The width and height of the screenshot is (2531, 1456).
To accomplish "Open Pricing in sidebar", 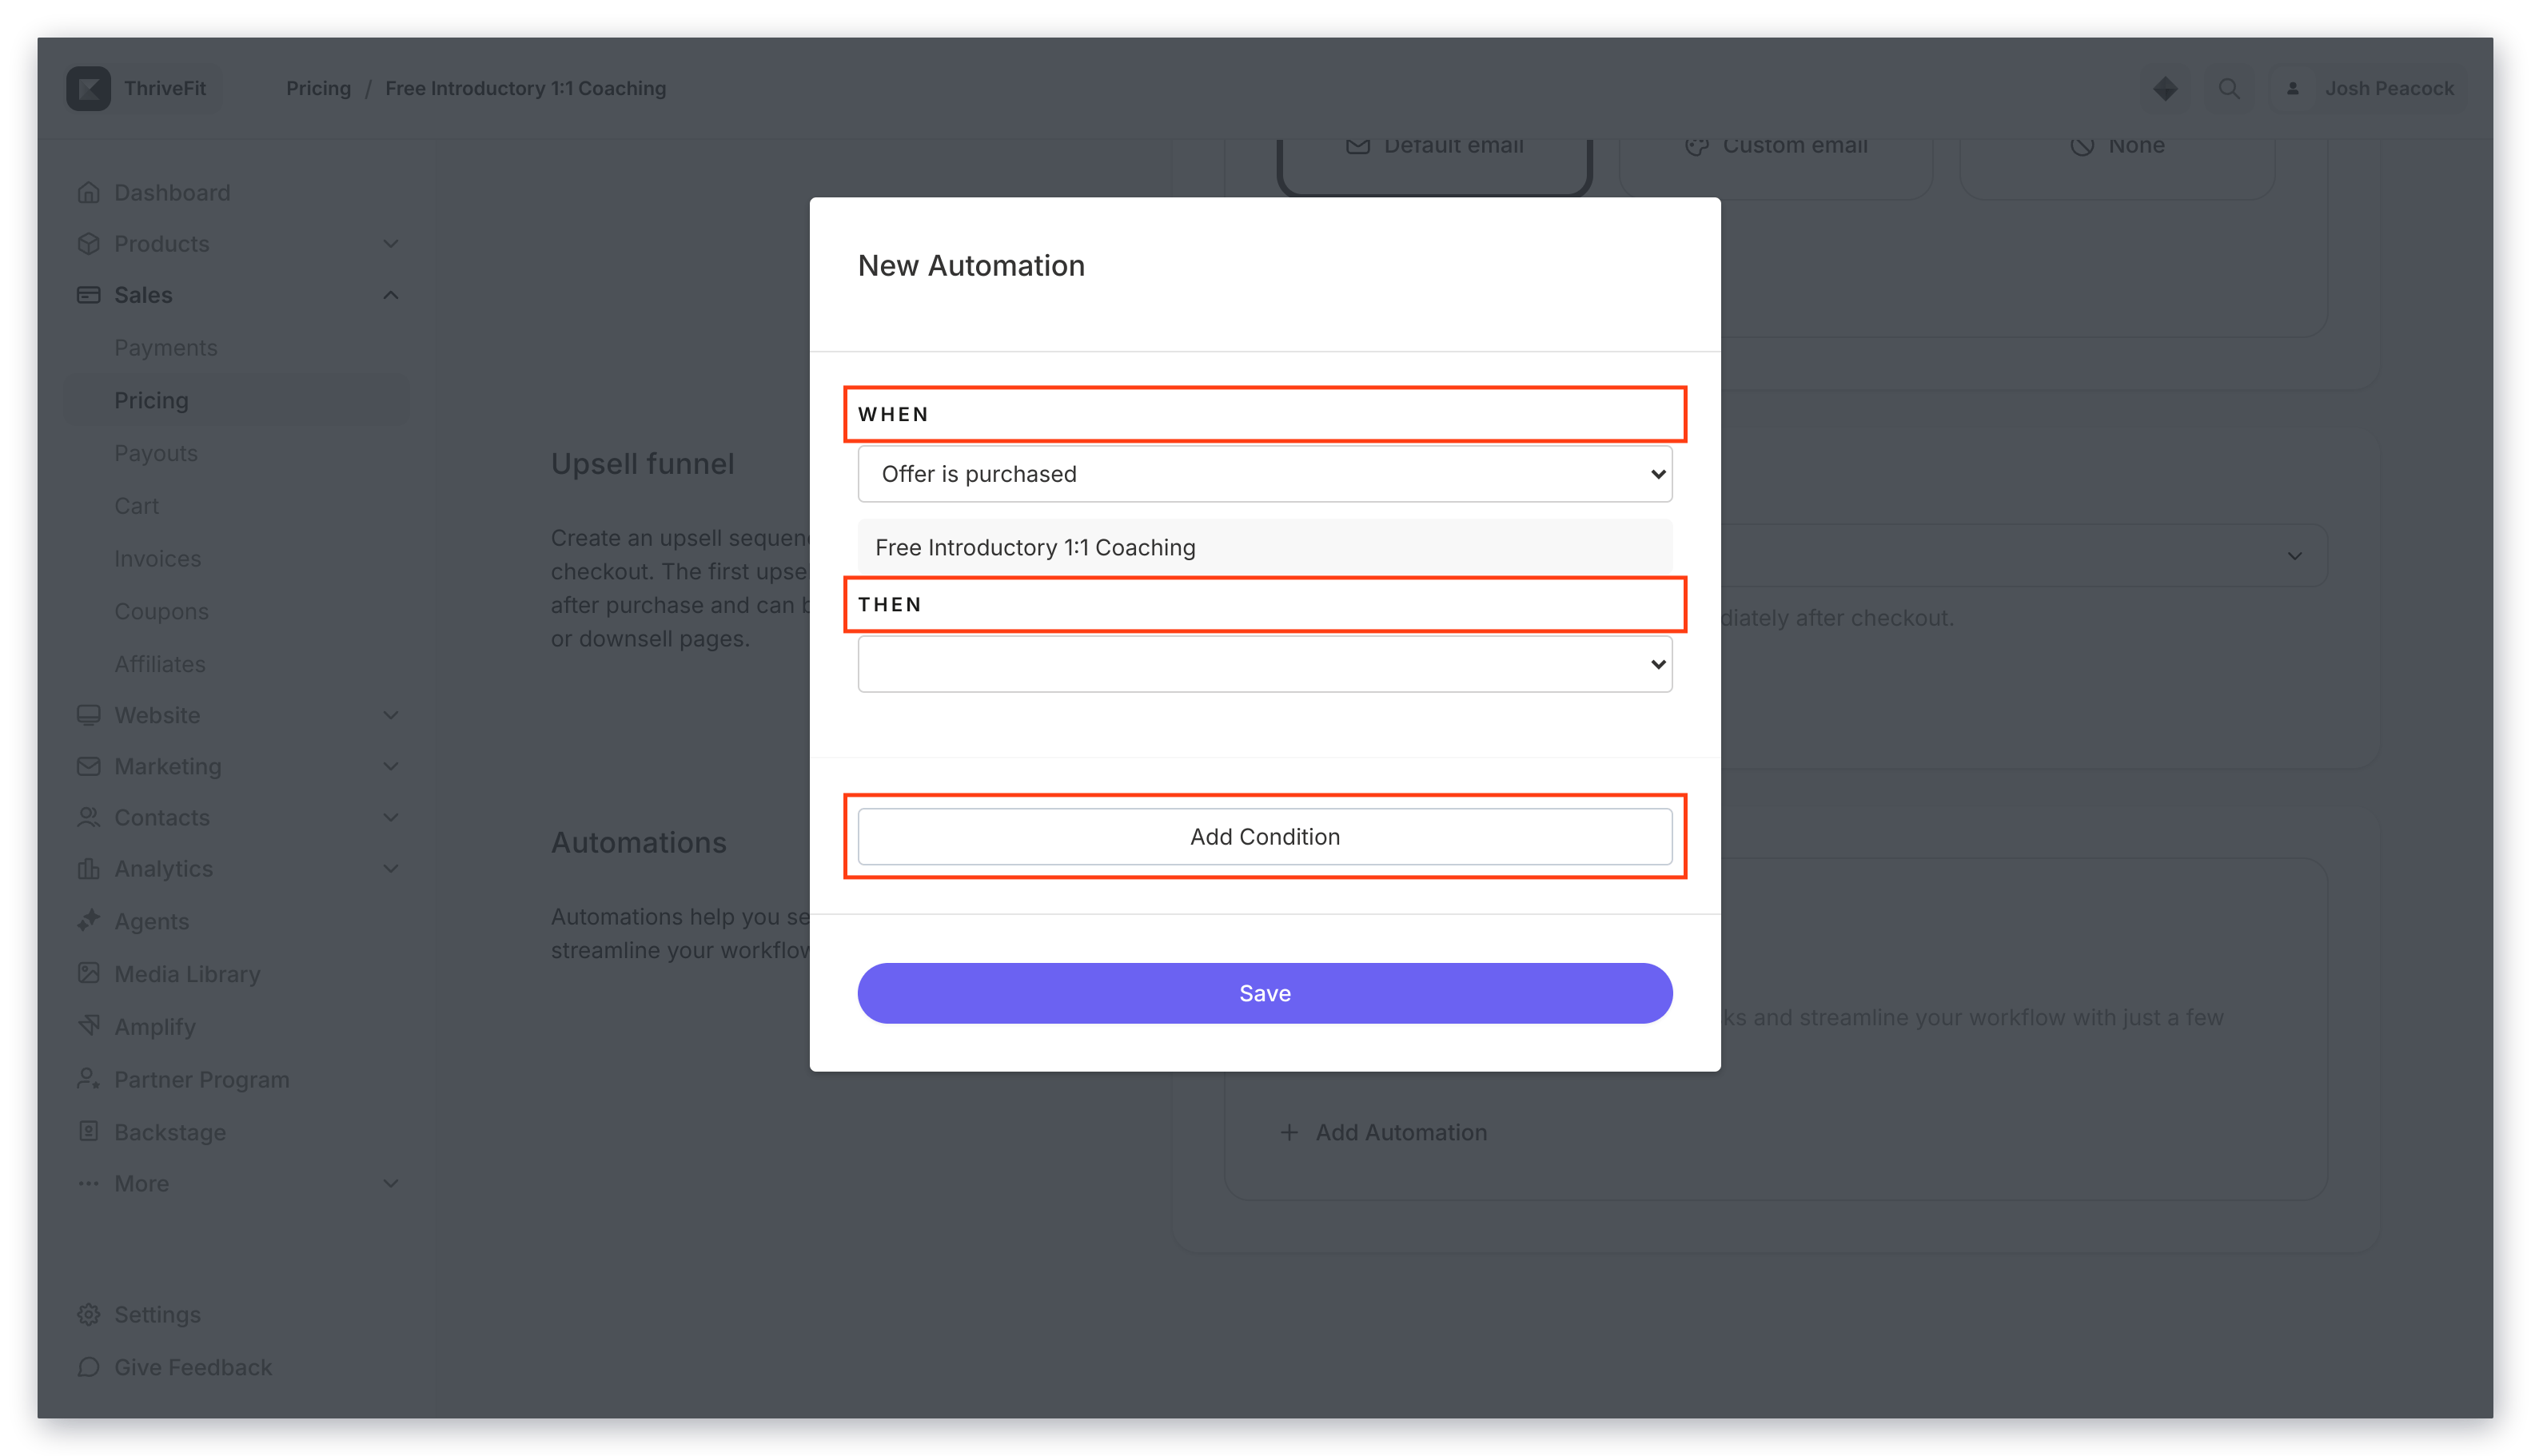I will click(237, 400).
